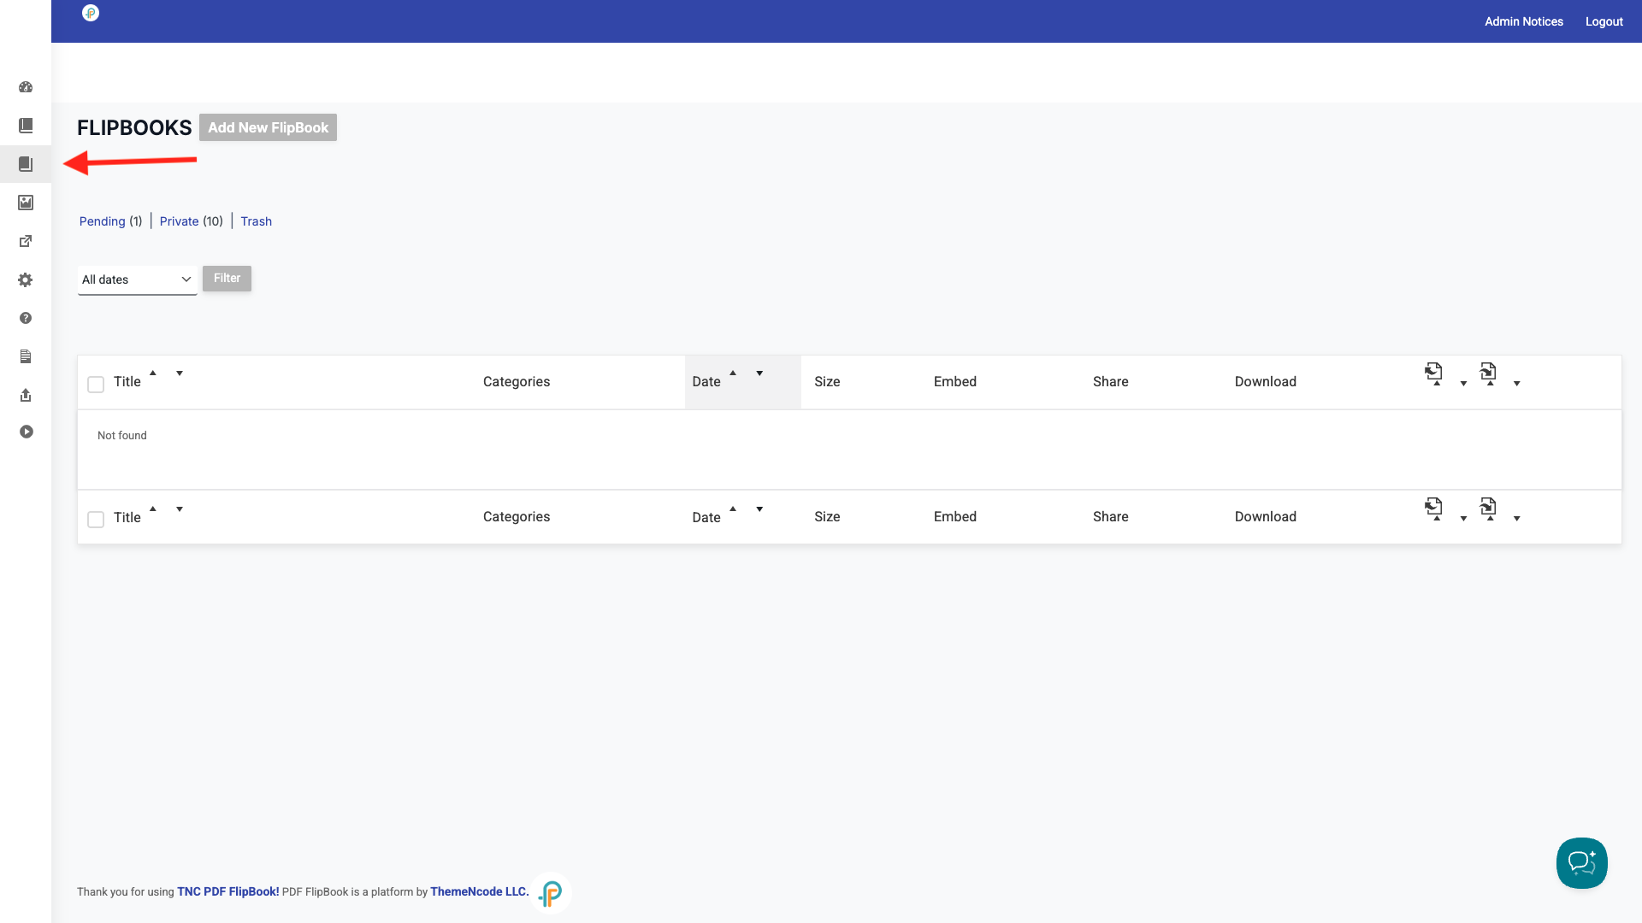Click the help question mark sidebar icon
Image resolution: width=1642 pixels, height=923 pixels.
pos(26,318)
